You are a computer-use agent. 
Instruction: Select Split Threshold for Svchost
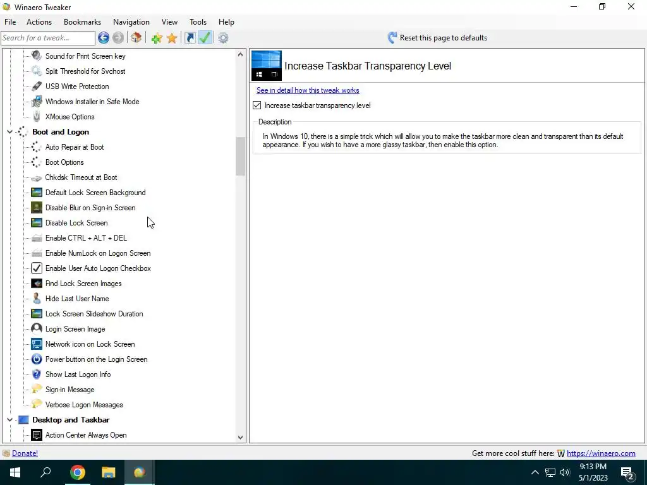pyautogui.click(x=85, y=71)
